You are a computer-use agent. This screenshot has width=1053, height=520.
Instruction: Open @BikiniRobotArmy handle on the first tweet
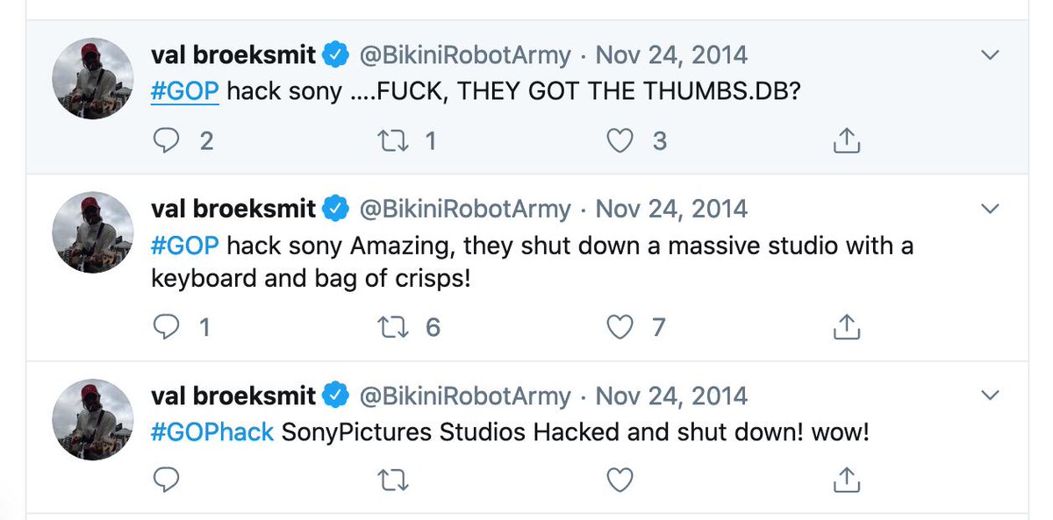click(x=465, y=56)
